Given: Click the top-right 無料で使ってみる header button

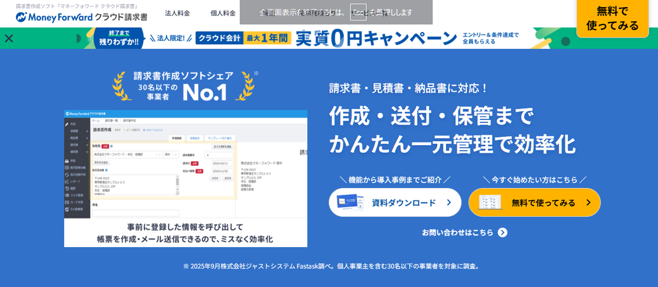Looking at the screenshot, I should [x=612, y=19].
